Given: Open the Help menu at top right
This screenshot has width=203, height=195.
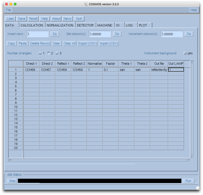Looking at the screenshot, I should pyautogui.click(x=193, y=10).
